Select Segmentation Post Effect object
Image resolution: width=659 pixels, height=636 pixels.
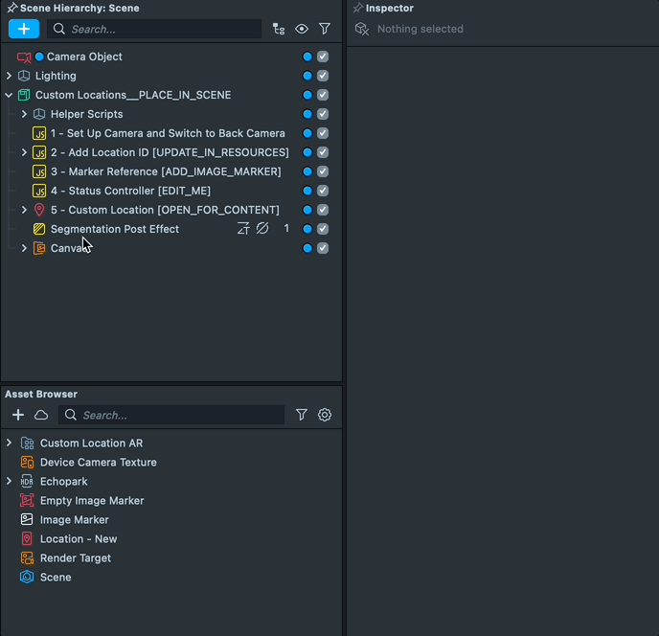coord(115,229)
